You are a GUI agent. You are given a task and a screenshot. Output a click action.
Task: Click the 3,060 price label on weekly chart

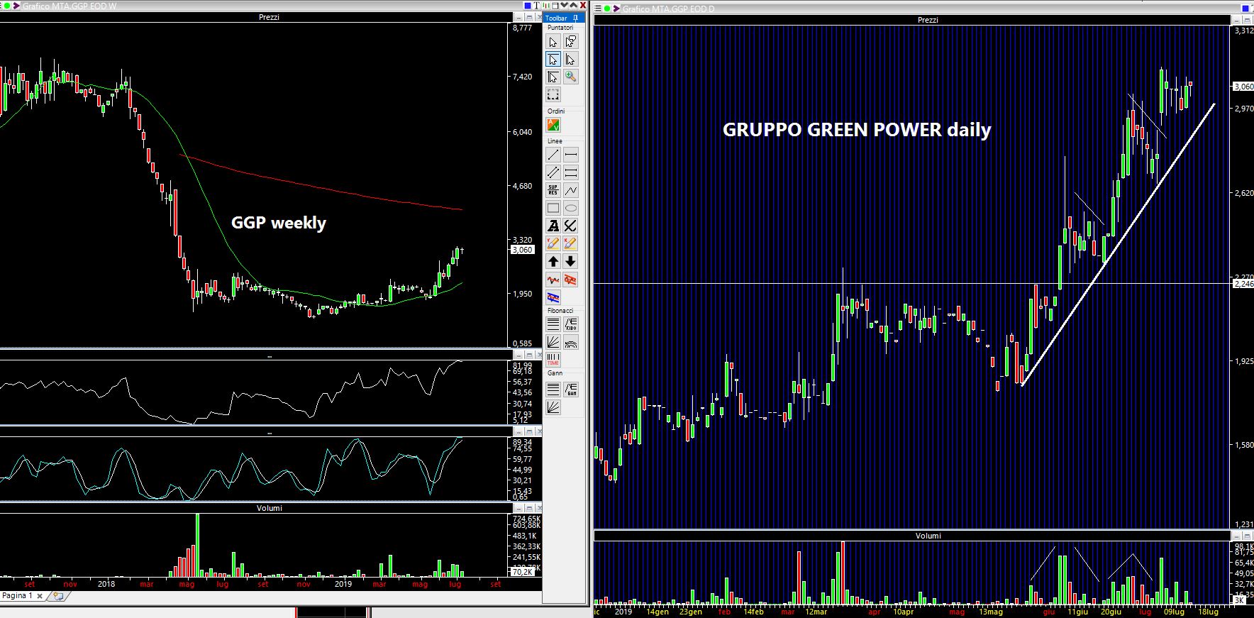pyautogui.click(x=522, y=250)
